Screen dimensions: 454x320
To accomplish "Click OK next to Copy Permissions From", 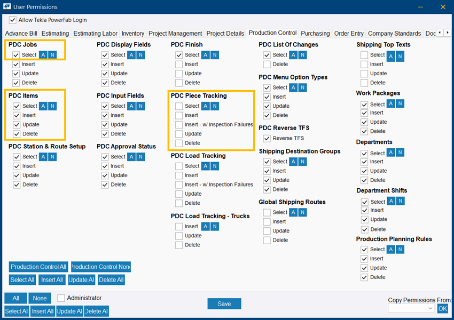I will [442, 308].
